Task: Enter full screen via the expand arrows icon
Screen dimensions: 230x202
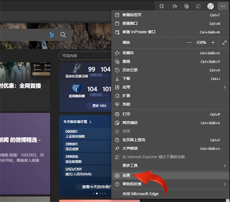Action: click(224, 43)
